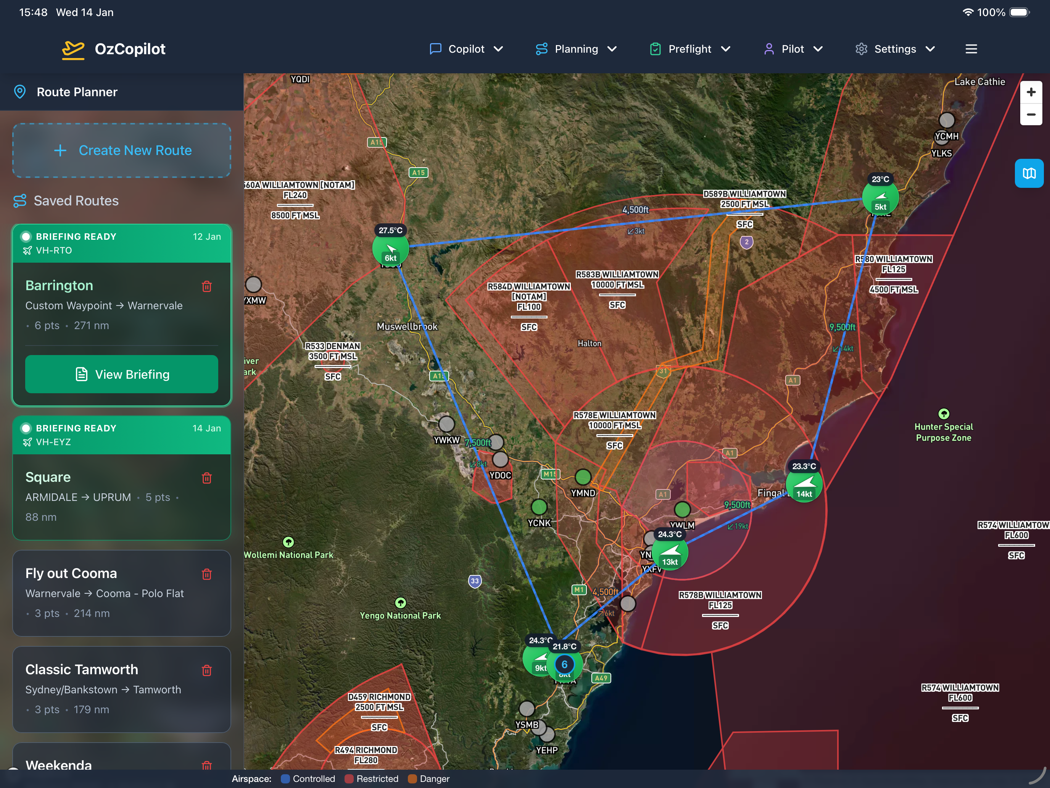
Task: Expand the Planning dropdown menu
Action: (576, 49)
